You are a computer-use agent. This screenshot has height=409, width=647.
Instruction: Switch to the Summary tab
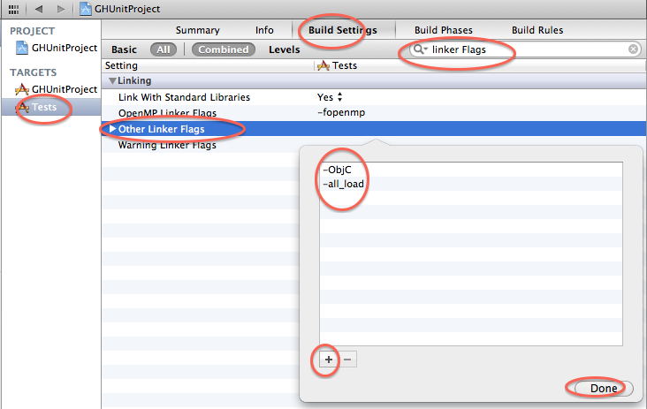pyautogui.click(x=198, y=30)
